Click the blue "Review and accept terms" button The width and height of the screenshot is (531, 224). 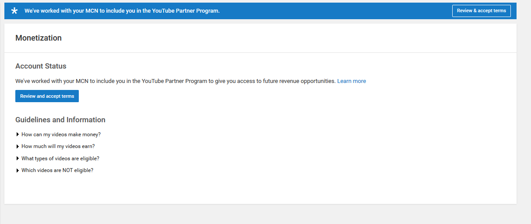point(47,96)
